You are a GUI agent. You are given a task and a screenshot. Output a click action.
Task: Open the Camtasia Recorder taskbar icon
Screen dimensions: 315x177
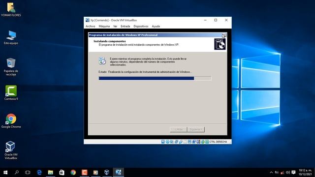(95, 173)
